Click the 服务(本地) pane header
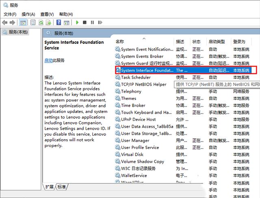Image resolution: width=260 pixels, height=198 pixels. (64, 33)
